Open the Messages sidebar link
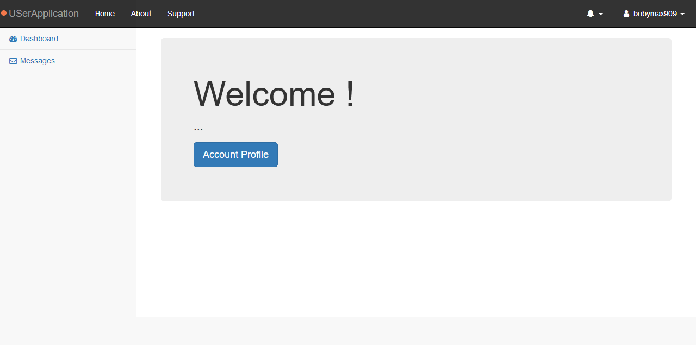 click(38, 61)
